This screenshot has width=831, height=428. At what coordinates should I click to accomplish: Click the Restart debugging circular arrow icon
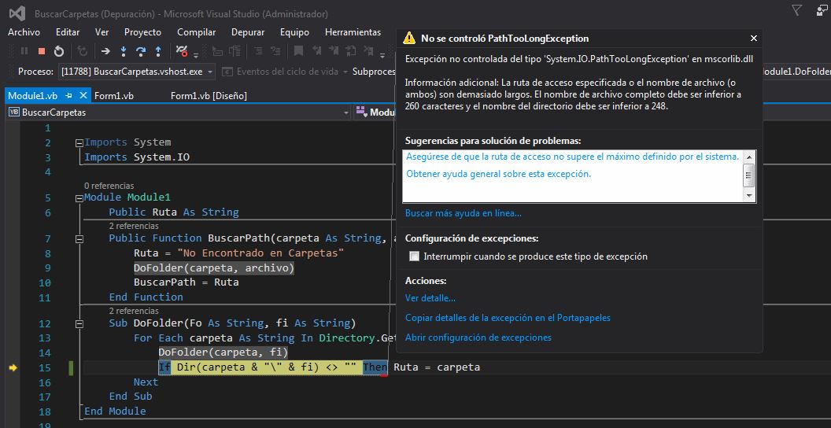(x=59, y=51)
